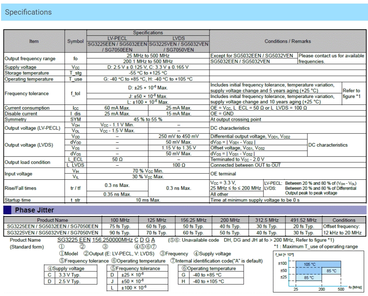368x296 pixels.
Task: Select '0.35 ns Max.' rise/fall value
Action: point(117,194)
